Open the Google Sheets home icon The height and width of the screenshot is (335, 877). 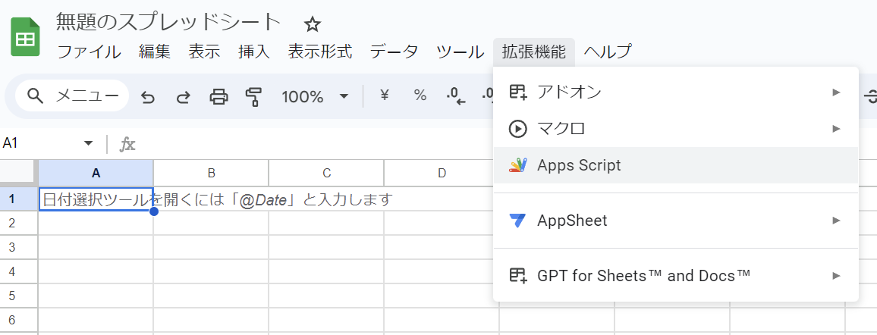[x=25, y=37]
